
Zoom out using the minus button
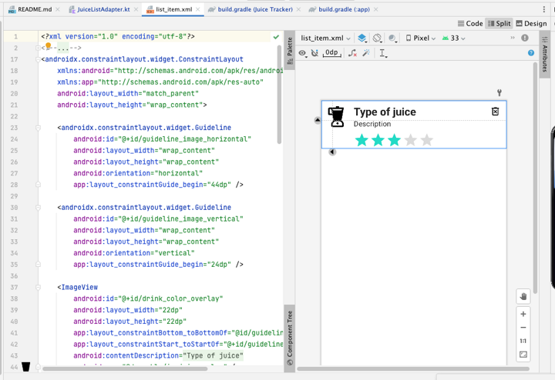click(x=523, y=327)
